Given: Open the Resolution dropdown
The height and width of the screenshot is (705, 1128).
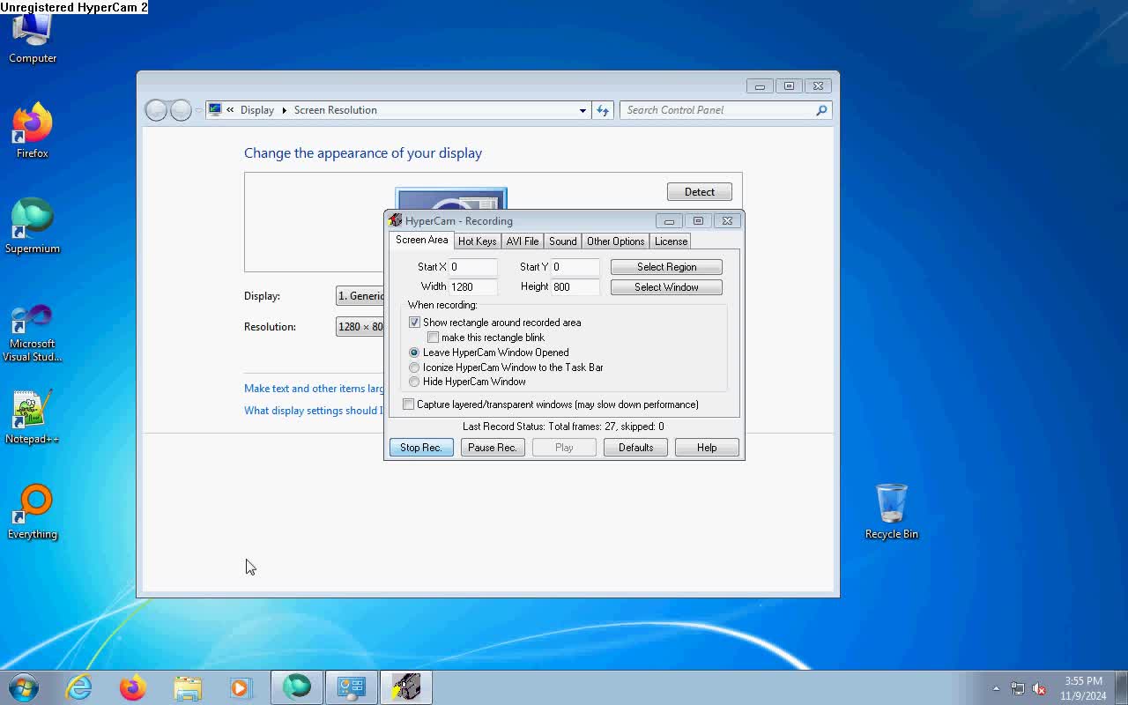Looking at the screenshot, I should pyautogui.click(x=360, y=327).
